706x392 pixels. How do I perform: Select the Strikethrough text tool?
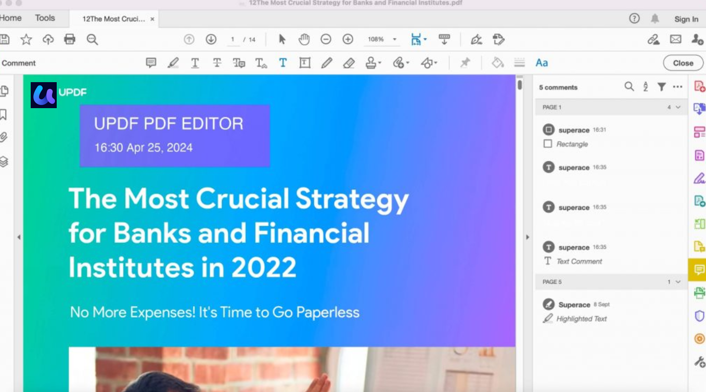(217, 63)
